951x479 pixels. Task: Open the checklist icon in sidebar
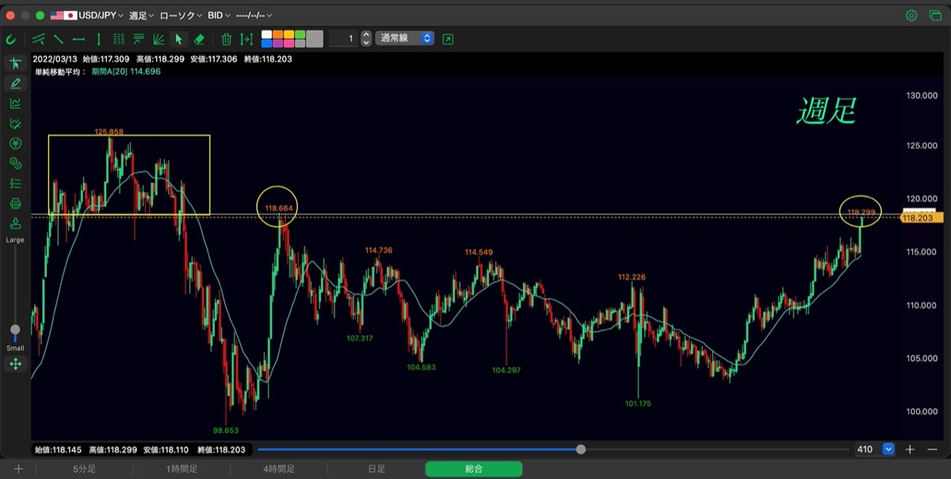pyautogui.click(x=15, y=183)
